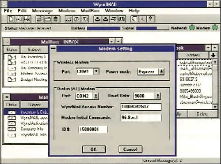Click the green Modem status indicator
The width and height of the screenshot is (221, 164).
[215, 28]
